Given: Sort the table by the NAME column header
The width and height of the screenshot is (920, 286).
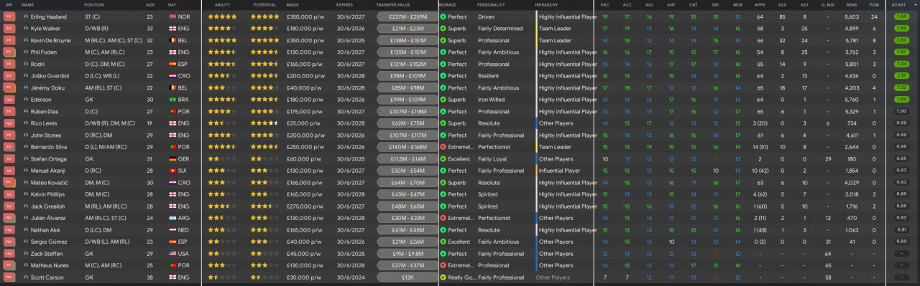Looking at the screenshot, I should click(x=28, y=5).
